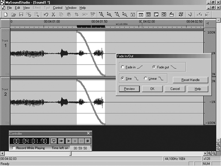The height and width of the screenshot is (166, 221).
Task: Click the fade curve line in Track 2
Action: [x=91, y=102]
